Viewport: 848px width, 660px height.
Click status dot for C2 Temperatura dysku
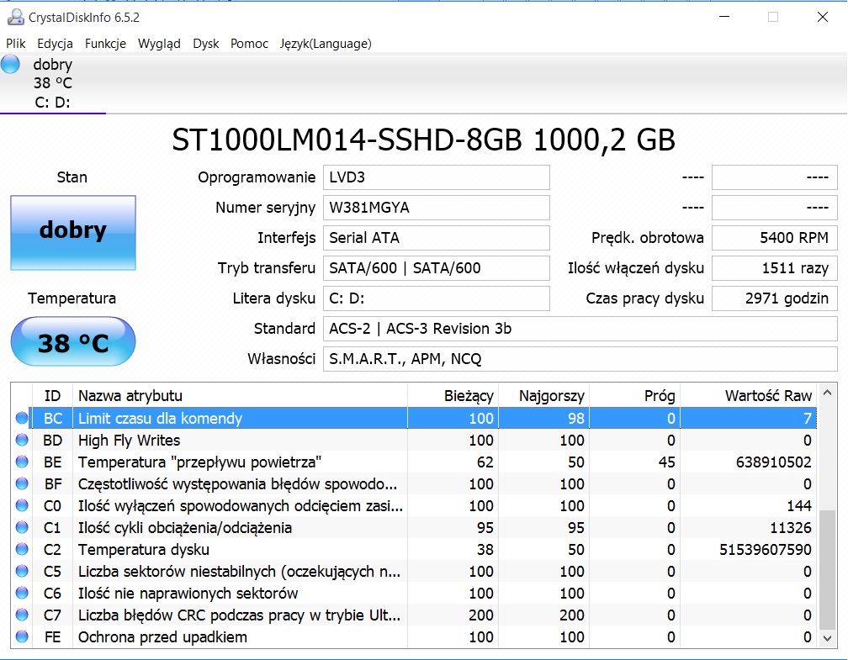(x=22, y=549)
